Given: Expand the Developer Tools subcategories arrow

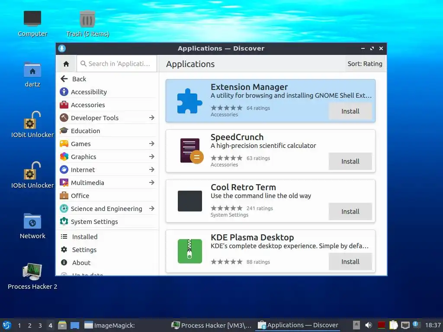Looking at the screenshot, I should coord(152,118).
